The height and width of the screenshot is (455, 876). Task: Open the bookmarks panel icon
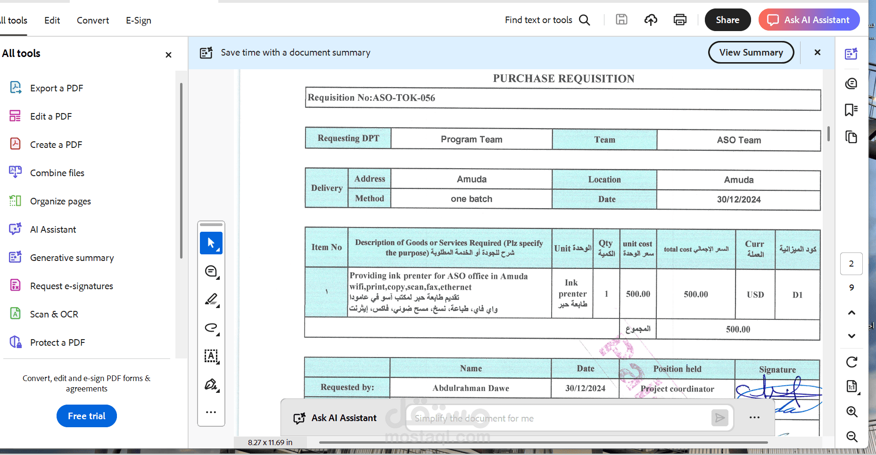[x=851, y=110]
